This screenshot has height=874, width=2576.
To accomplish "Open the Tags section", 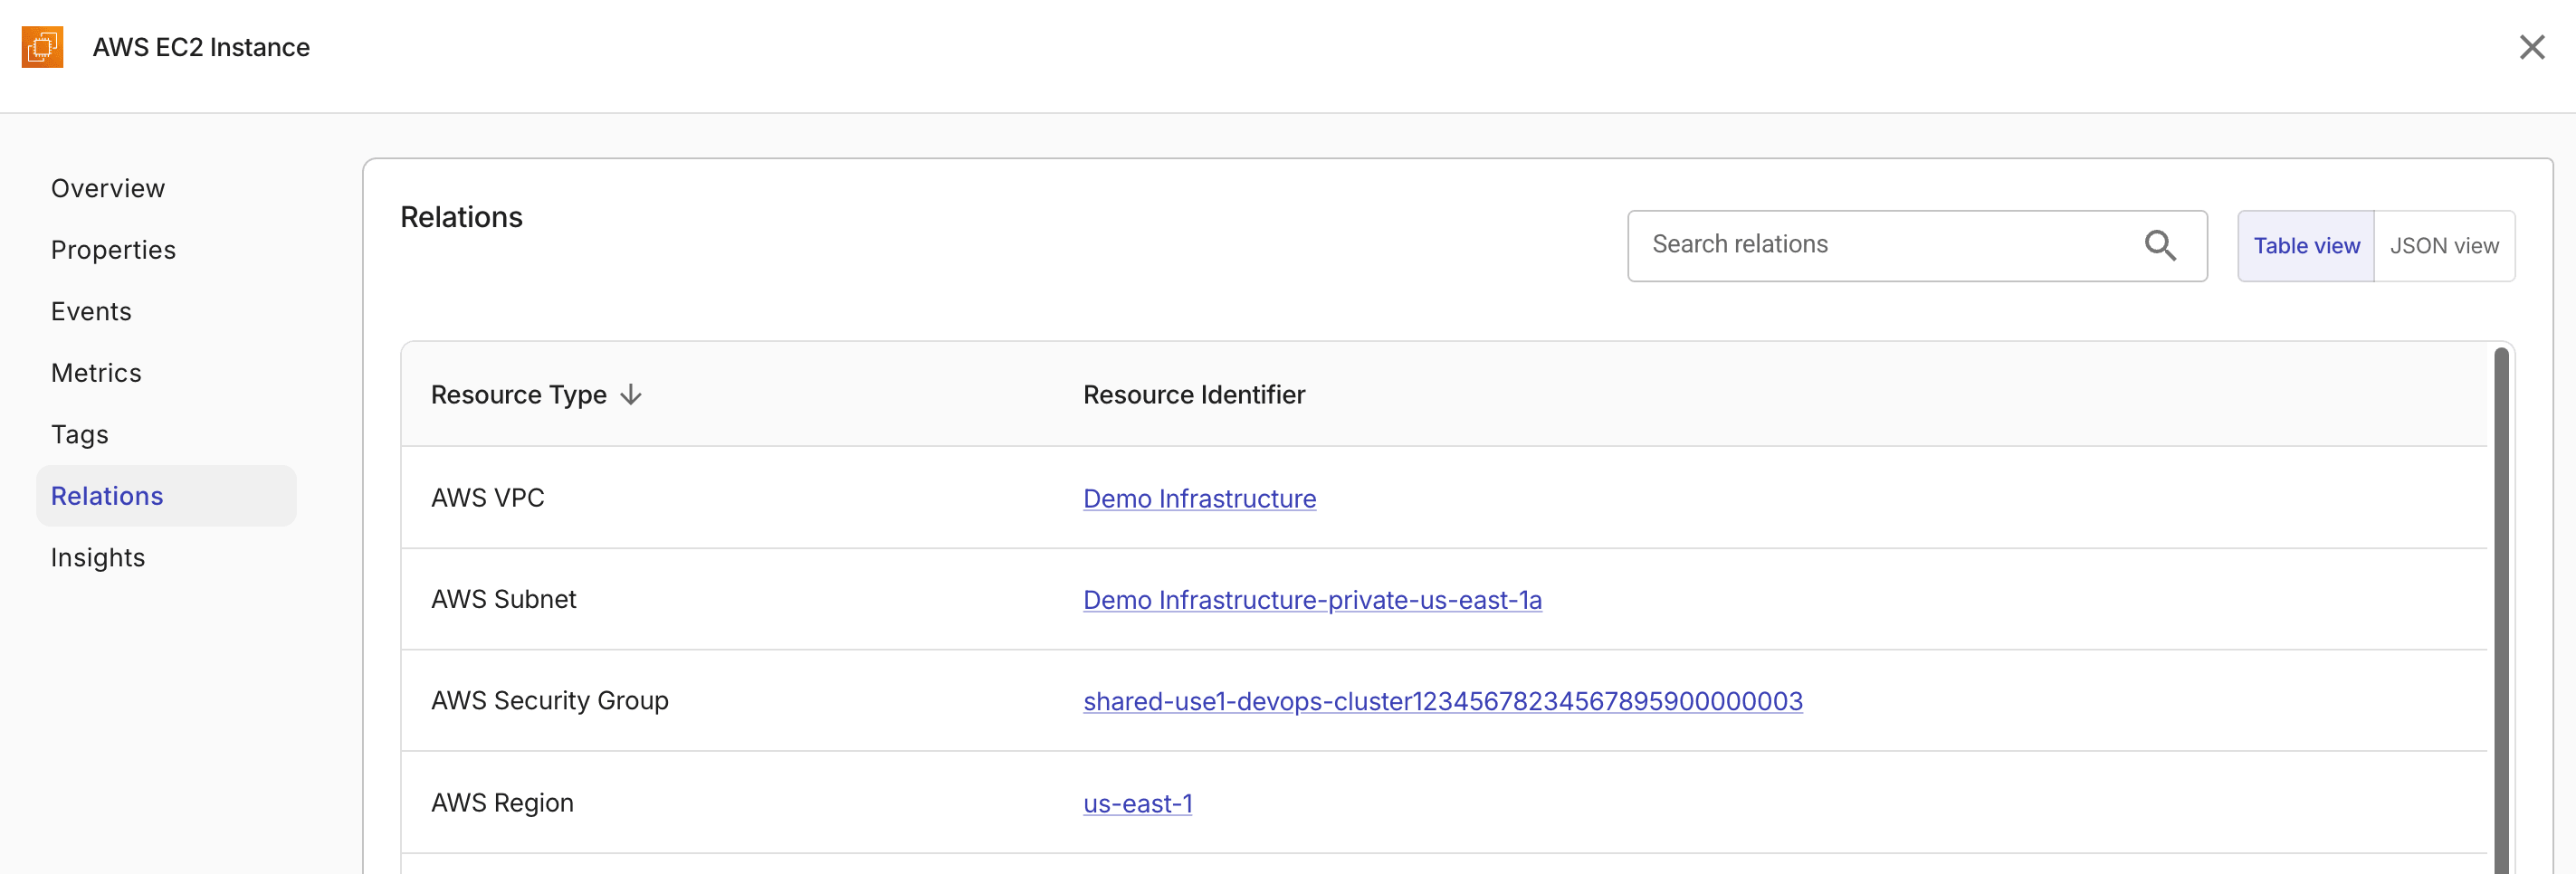I will coord(80,434).
